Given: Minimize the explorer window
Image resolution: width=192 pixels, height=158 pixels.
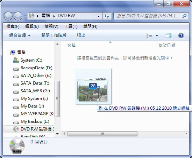Looking at the screenshot, I should tap(159, 4).
